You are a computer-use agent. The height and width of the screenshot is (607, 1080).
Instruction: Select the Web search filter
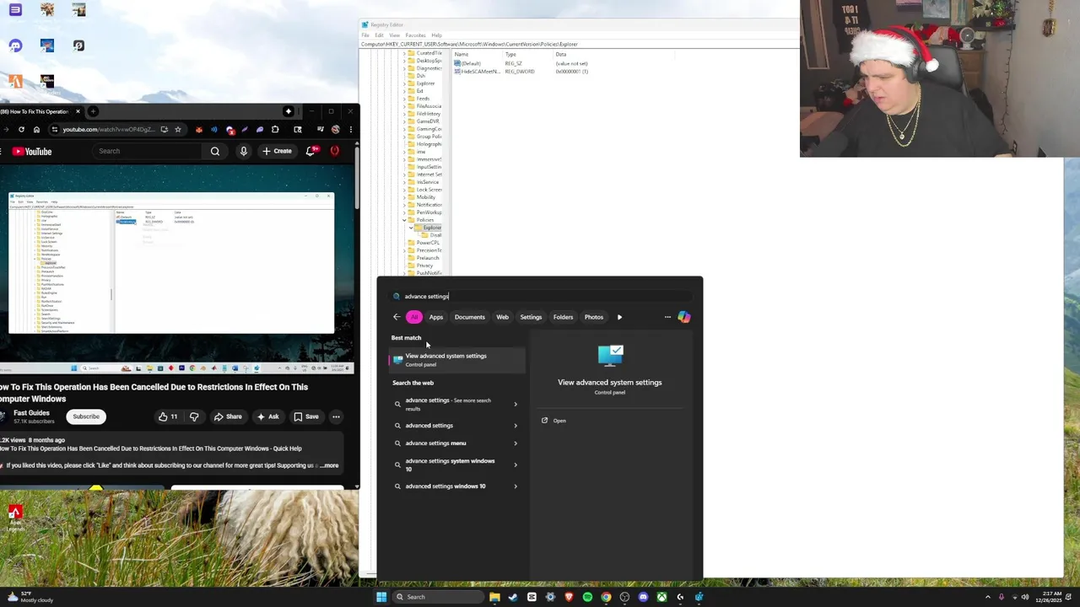[x=502, y=317]
